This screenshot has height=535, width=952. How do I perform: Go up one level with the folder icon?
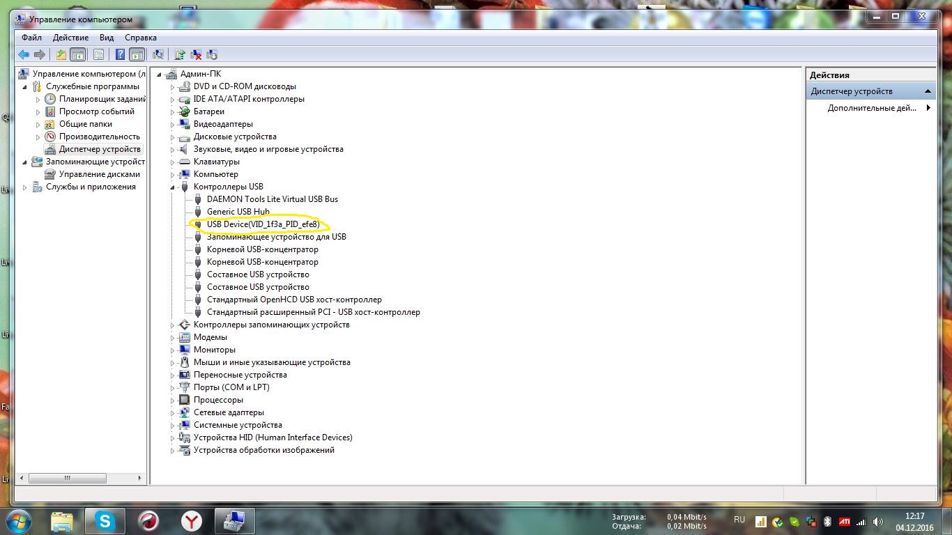coord(61,54)
